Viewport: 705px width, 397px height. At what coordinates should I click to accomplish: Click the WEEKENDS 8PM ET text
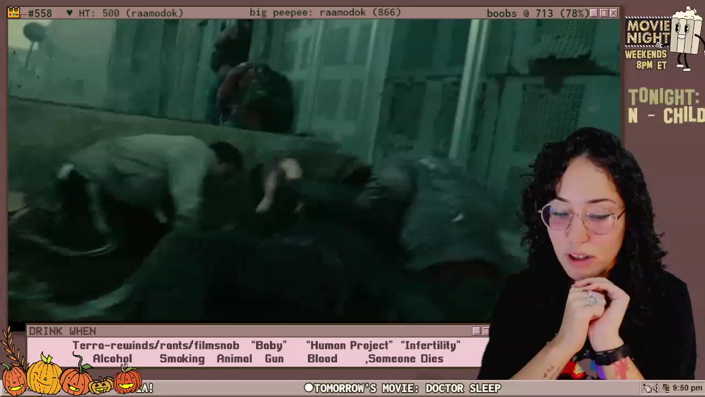click(x=646, y=60)
